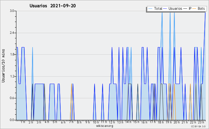
Task: Click the '21 h' x-axis label
Action: point(185,122)
